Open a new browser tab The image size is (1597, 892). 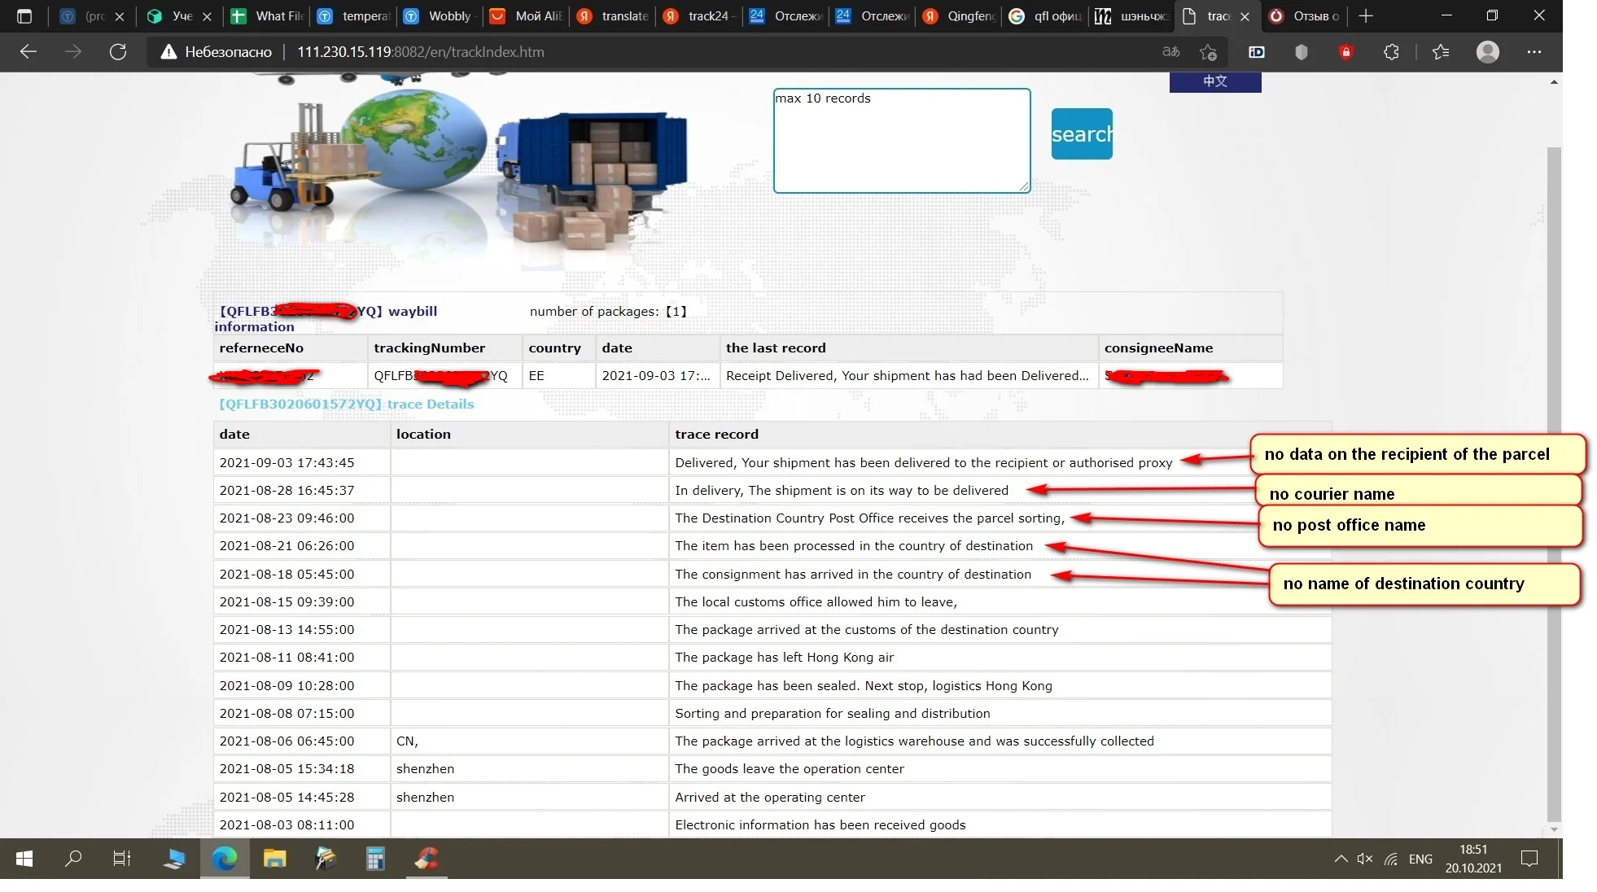(x=1366, y=15)
